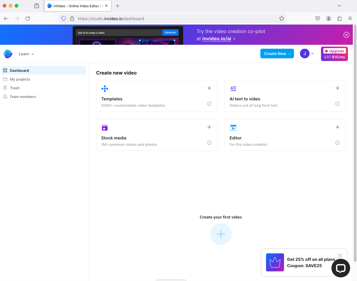Click the big plus to create first video

(221, 234)
